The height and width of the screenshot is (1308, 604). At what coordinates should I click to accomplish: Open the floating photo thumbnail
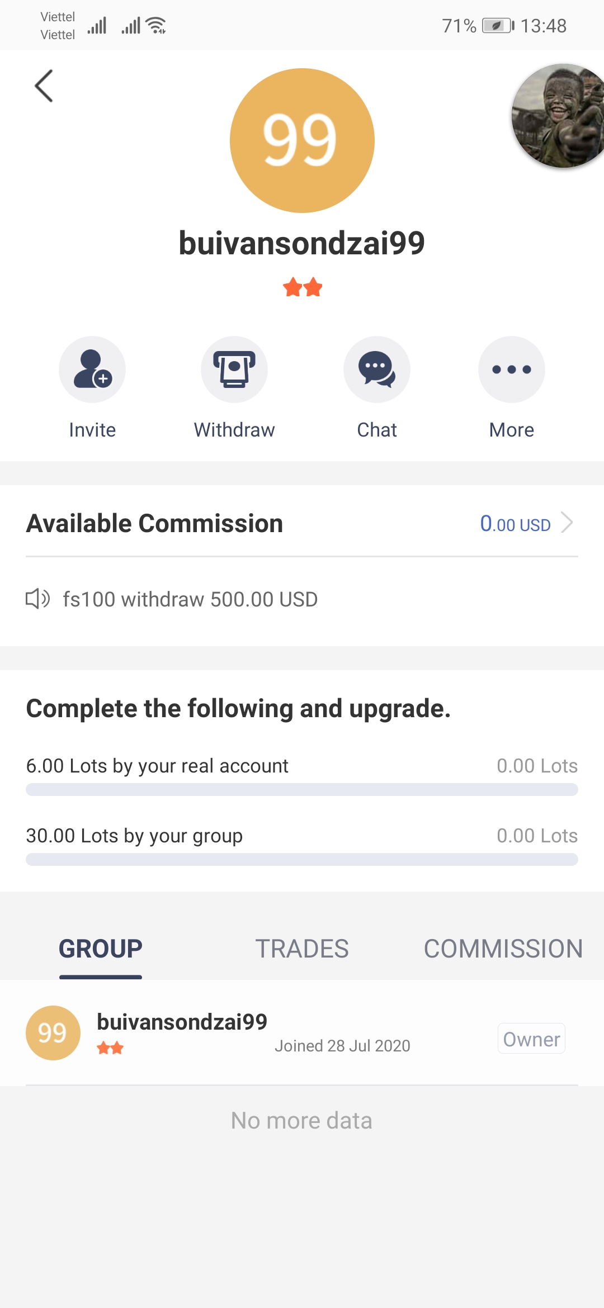[558, 116]
